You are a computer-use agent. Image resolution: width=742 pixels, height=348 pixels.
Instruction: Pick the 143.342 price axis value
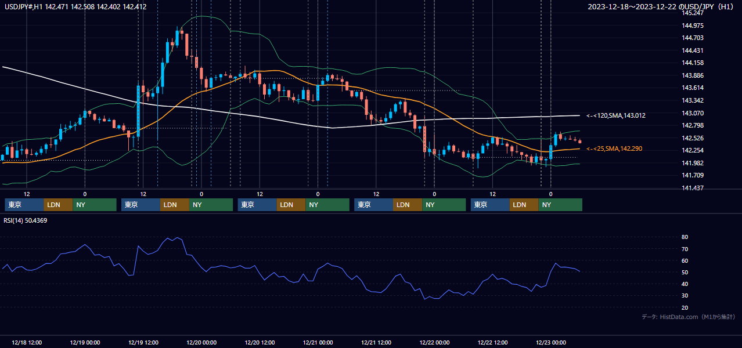(693, 100)
